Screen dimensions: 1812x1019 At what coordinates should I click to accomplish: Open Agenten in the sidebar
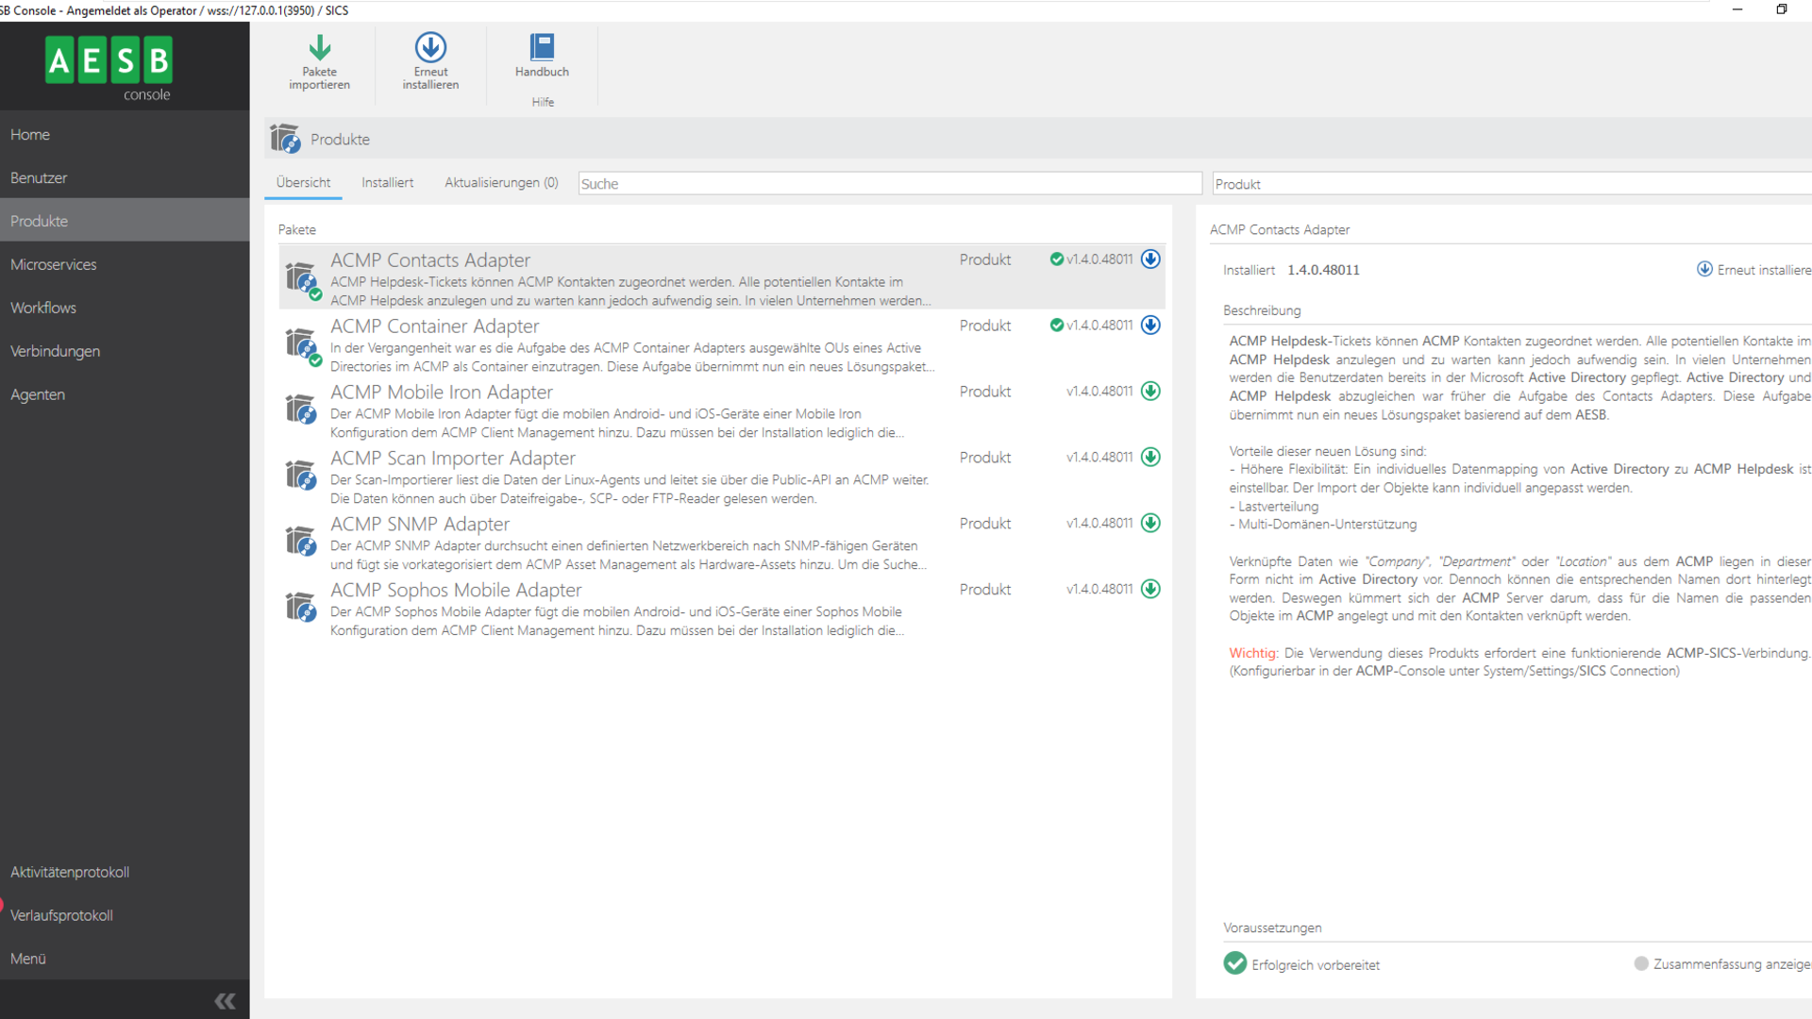[x=125, y=395]
